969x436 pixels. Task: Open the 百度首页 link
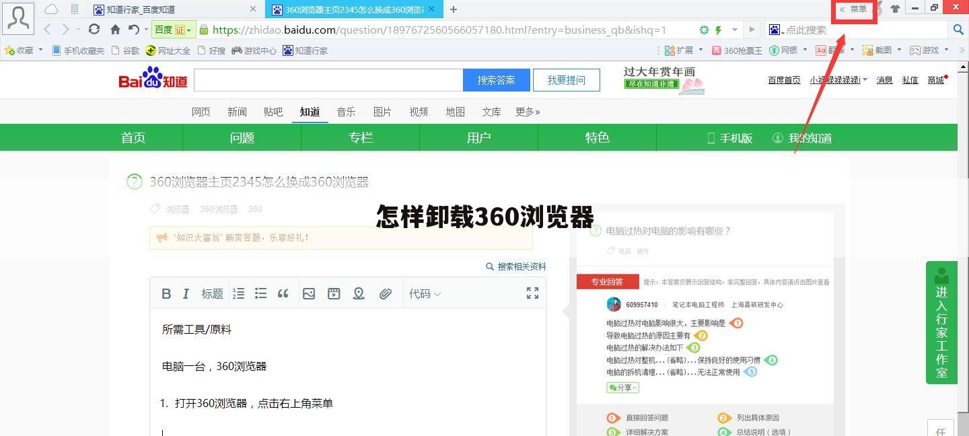(784, 80)
